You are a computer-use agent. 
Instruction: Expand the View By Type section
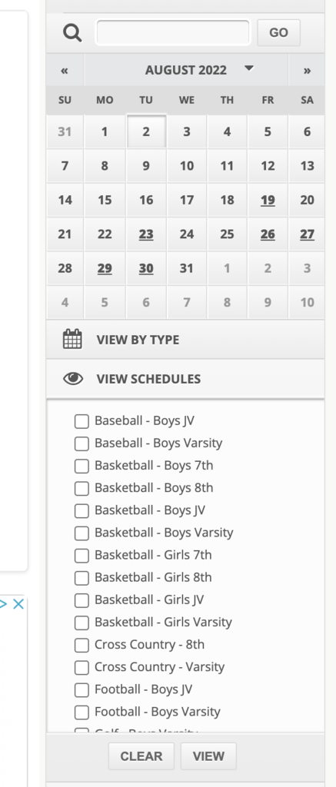(x=185, y=340)
